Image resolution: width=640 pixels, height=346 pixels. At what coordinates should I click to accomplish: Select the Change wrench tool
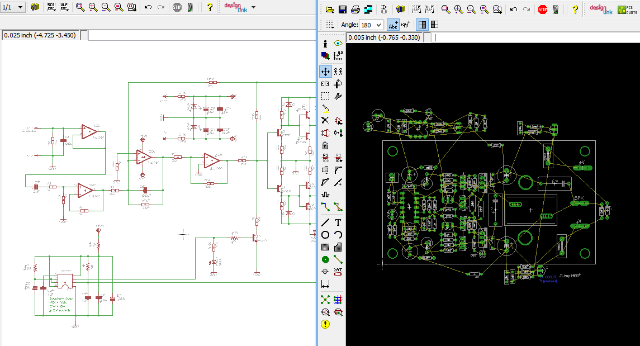(338, 96)
